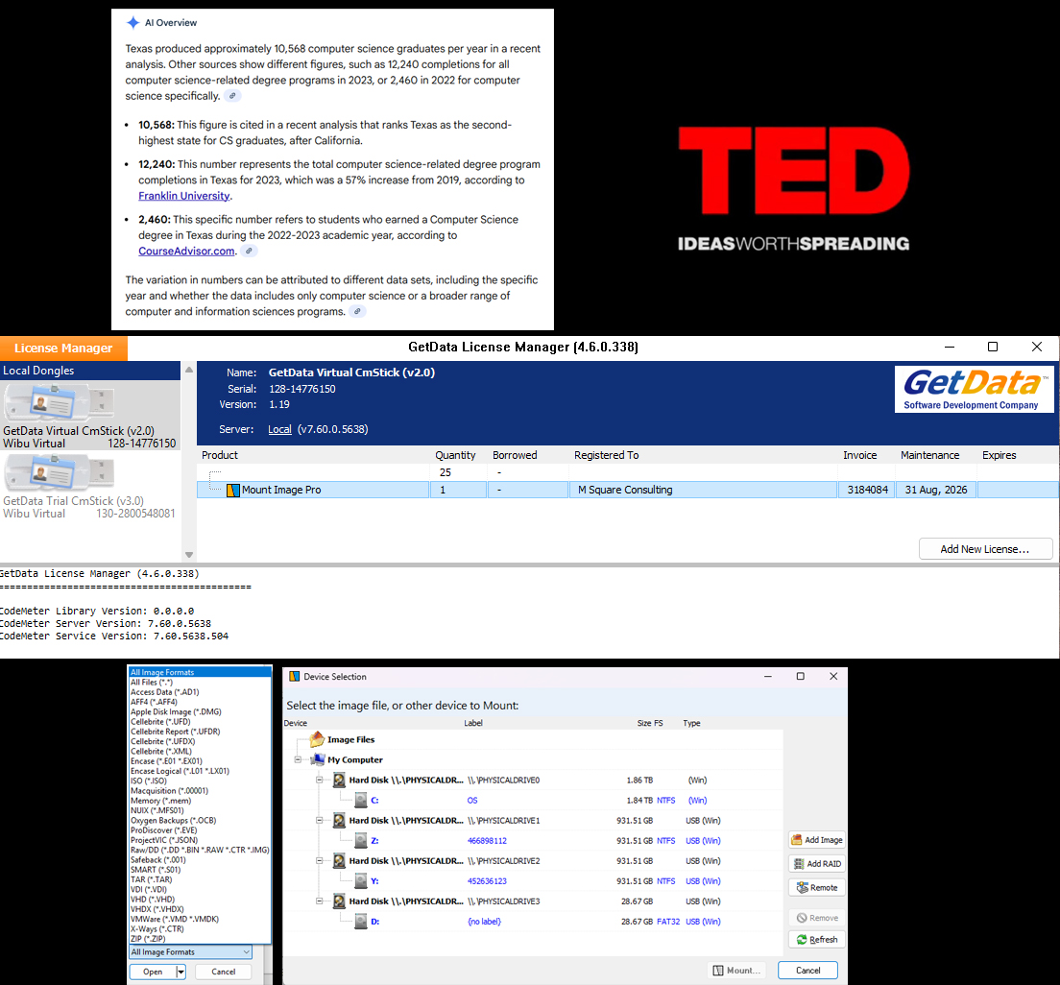Click the Hard Disk PHYSICALDRIVE1 disk icon
The height and width of the screenshot is (985, 1060).
click(339, 821)
